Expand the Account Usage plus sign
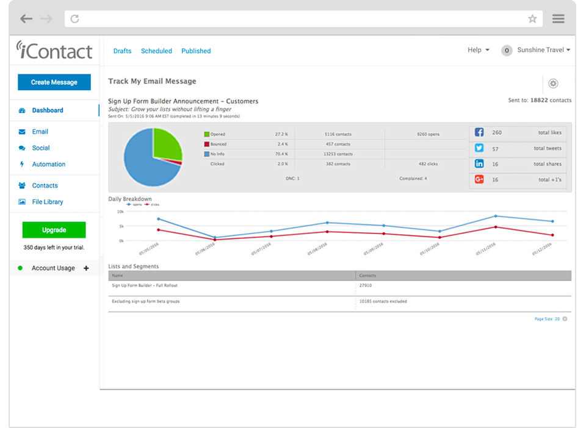 pos(86,268)
